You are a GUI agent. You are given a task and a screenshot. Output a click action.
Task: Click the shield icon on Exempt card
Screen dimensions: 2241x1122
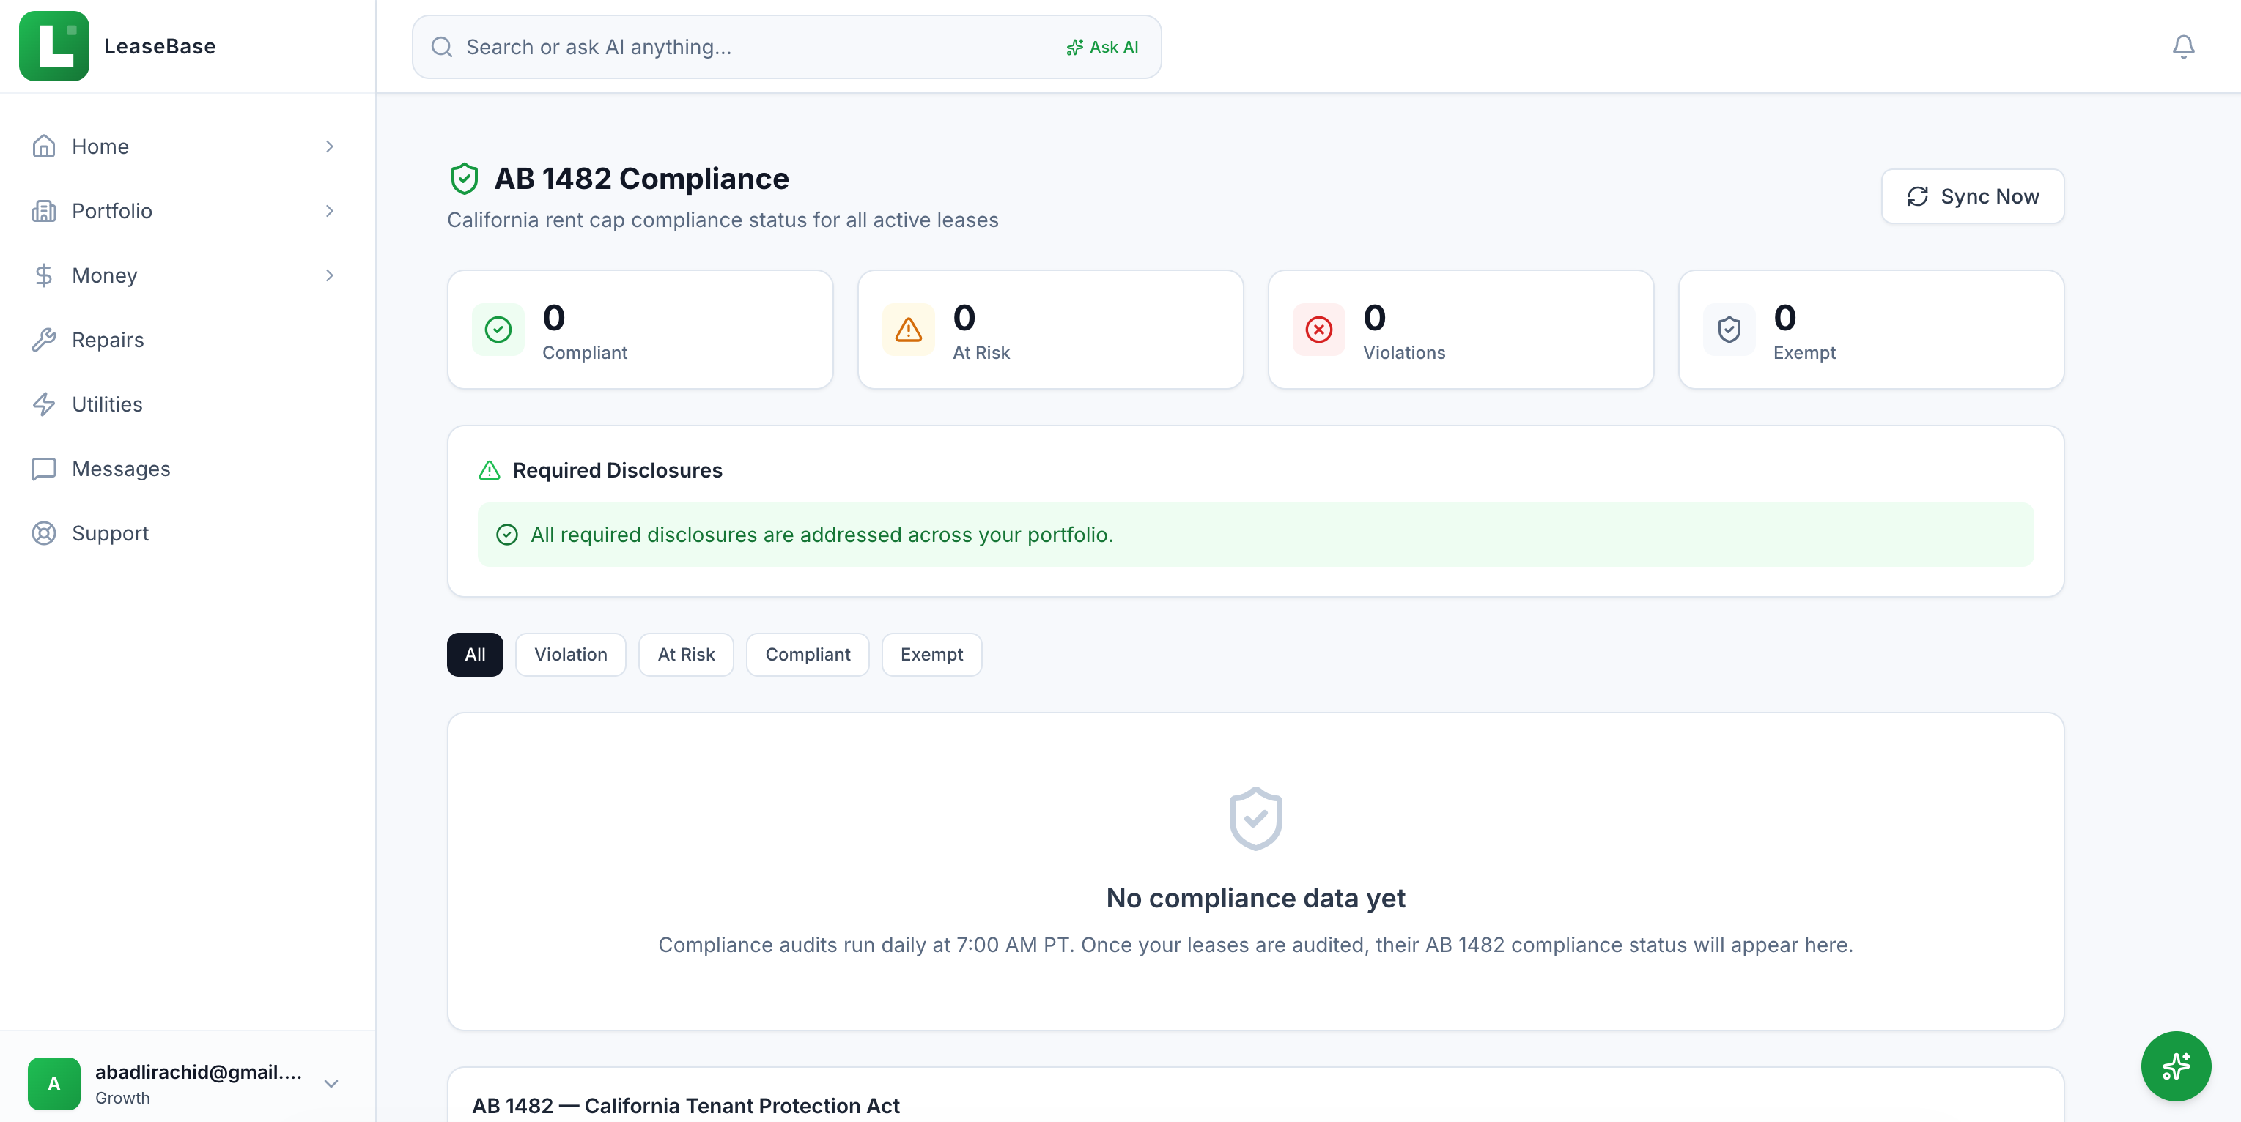pyautogui.click(x=1729, y=330)
